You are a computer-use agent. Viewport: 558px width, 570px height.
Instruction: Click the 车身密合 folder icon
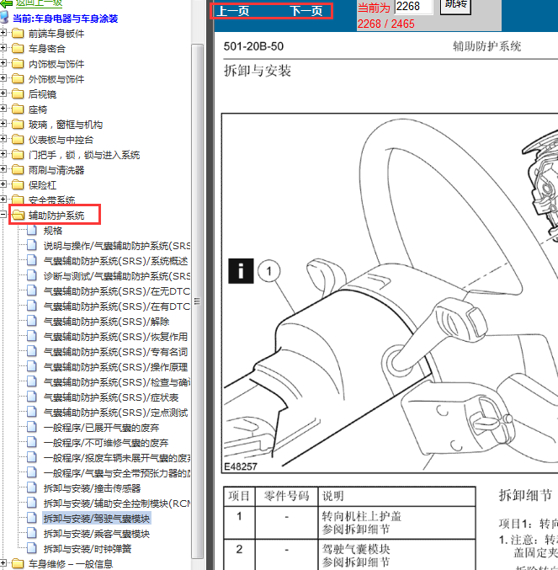(18, 48)
